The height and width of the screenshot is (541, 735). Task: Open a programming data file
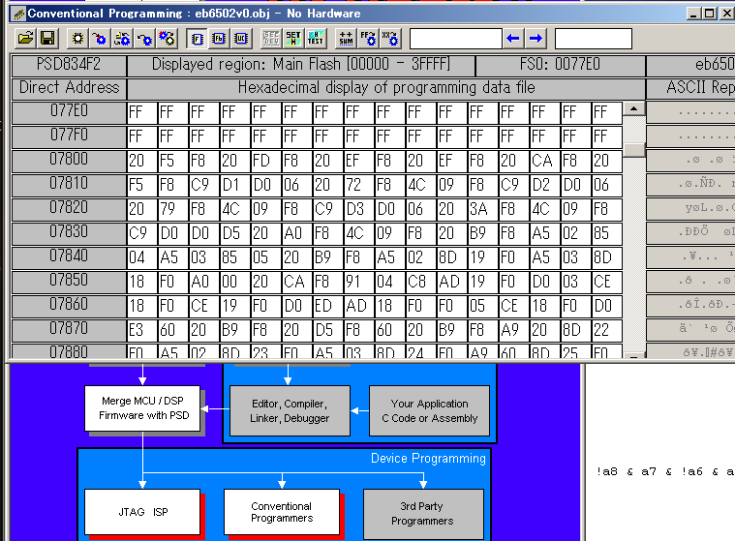[25, 39]
